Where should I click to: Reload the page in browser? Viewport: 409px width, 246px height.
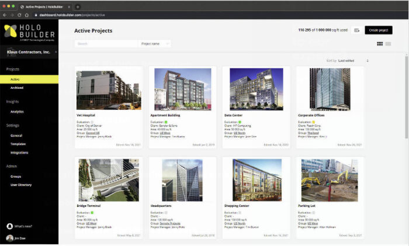(19, 14)
